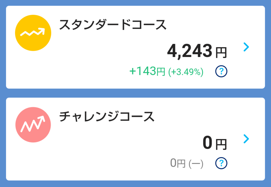Tap the 0円 Challenge Course balance
This screenshot has height=187, width=271.
coord(215,143)
